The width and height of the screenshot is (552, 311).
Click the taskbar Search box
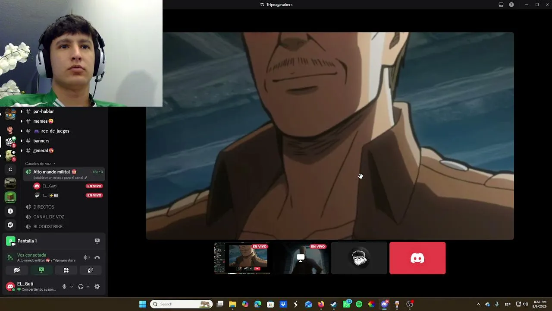click(181, 304)
